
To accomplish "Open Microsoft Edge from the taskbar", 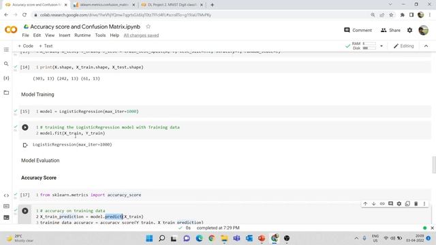I will [x=199, y=238].
